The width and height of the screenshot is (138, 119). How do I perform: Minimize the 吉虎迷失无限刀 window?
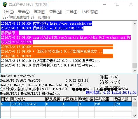tap(104, 4)
